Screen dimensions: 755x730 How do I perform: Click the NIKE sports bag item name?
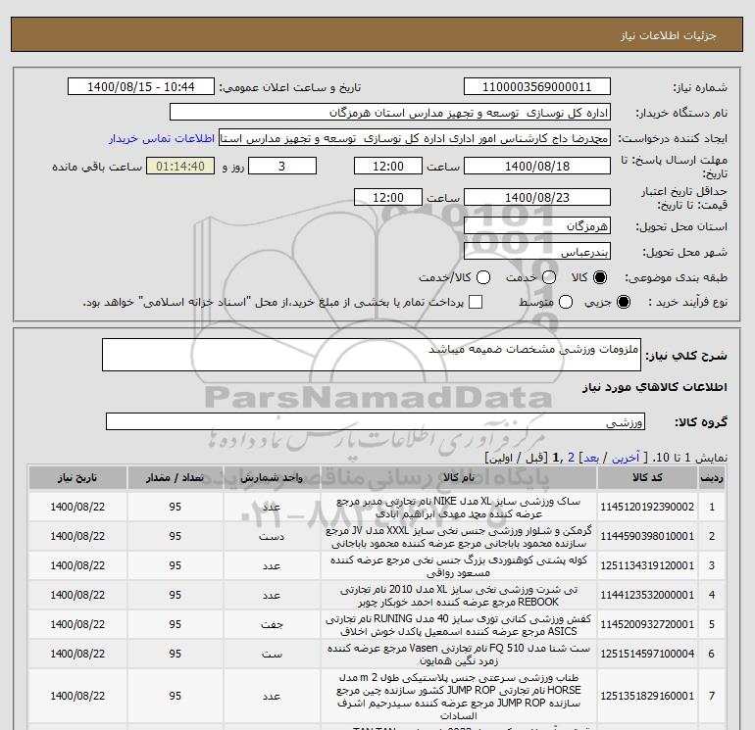pyautogui.click(x=459, y=508)
